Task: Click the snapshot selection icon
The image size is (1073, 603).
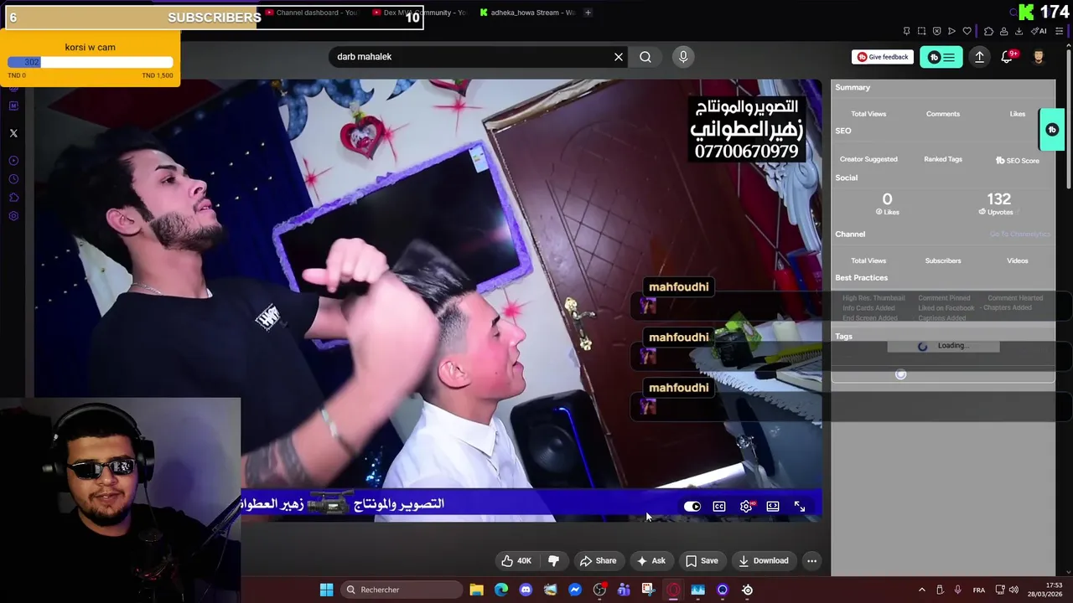Action: 921,32
